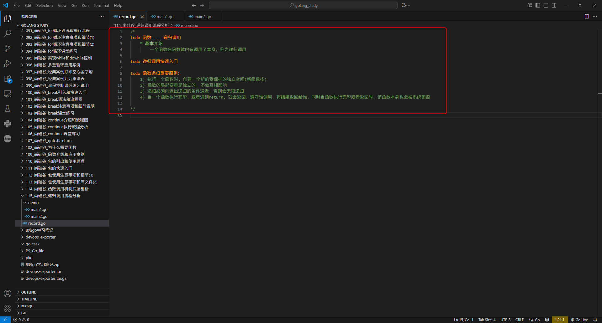
Task: Click the remote window indicator icon
Action: coord(5,320)
